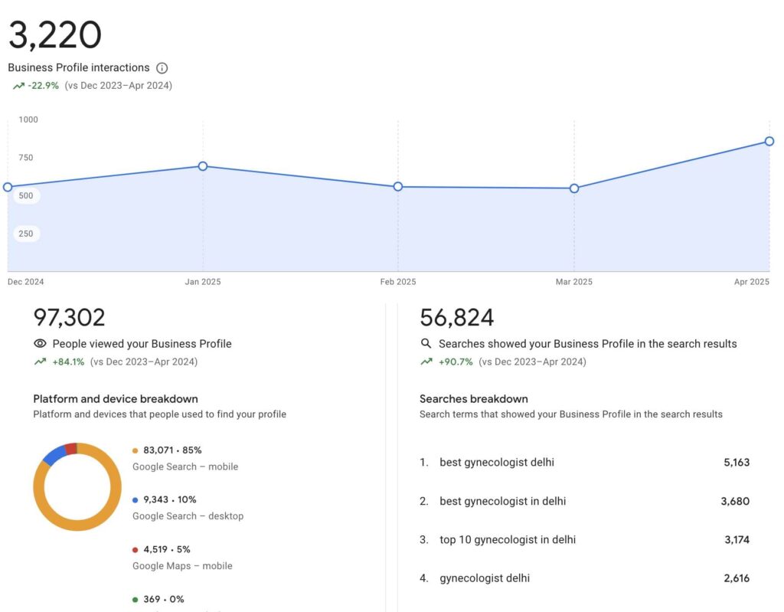The image size is (784, 612).
Task: Select the Mar 2025 data point on chart
Action: click(574, 188)
